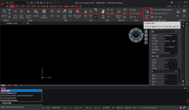Image resolution: width=189 pixels, height=110 pixels.
Task: Open the line color ByLayer dropdown
Action: tap(171, 35)
